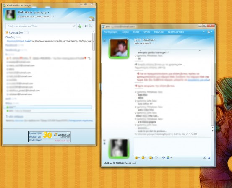Open the Φωτογραφίες tab in chat
This screenshot has height=188, width=232.
click(x=111, y=32)
